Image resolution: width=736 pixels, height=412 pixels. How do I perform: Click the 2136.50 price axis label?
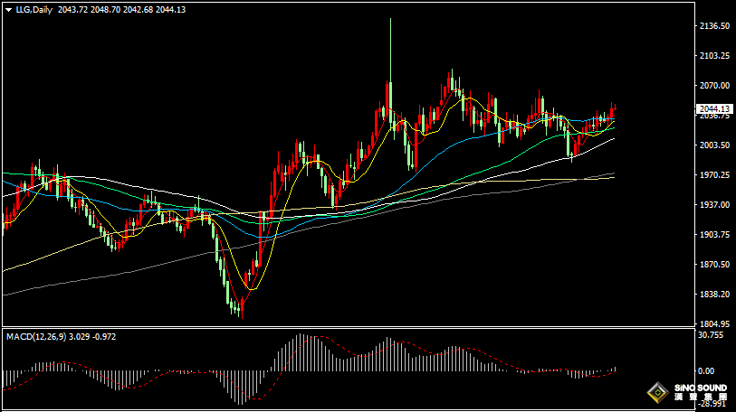pyautogui.click(x=714, y=26)
